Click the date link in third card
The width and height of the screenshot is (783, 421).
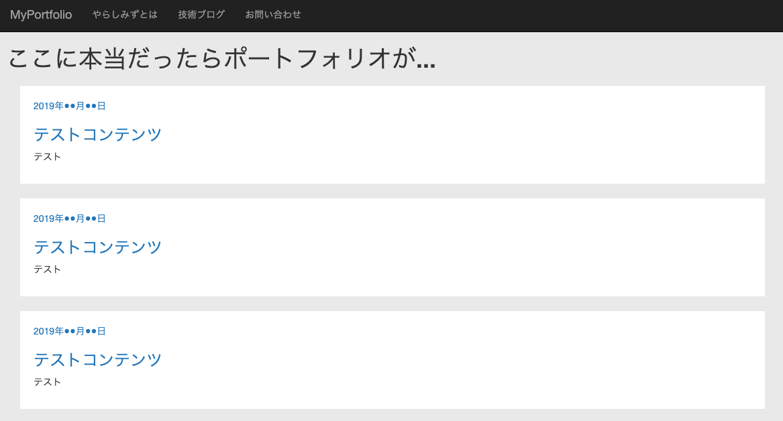70,331
